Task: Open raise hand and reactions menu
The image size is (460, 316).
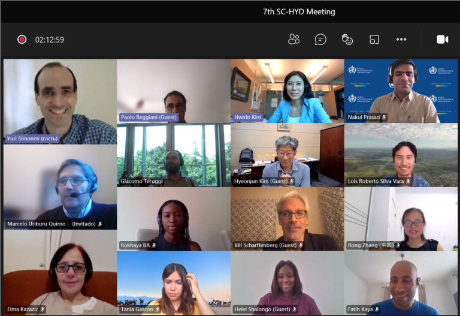Action: point(347,40)
